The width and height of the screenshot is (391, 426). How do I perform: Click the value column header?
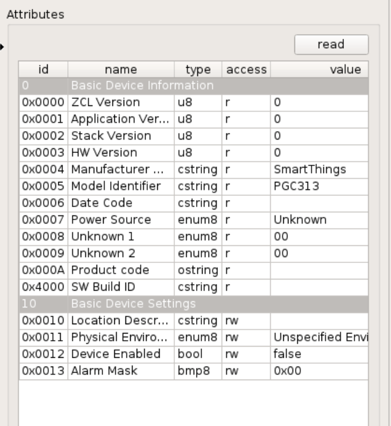[x=320, y=69]
